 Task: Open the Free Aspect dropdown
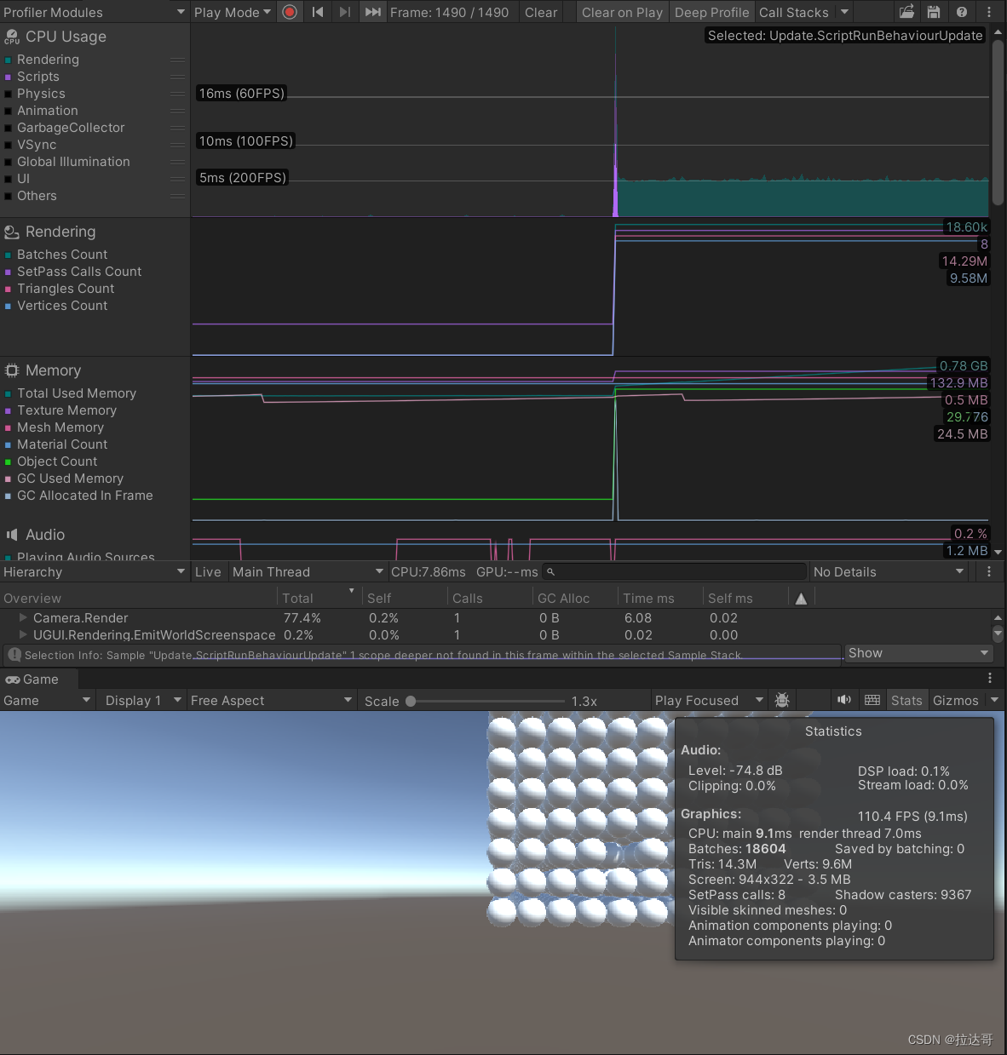[x=270, y=699]
